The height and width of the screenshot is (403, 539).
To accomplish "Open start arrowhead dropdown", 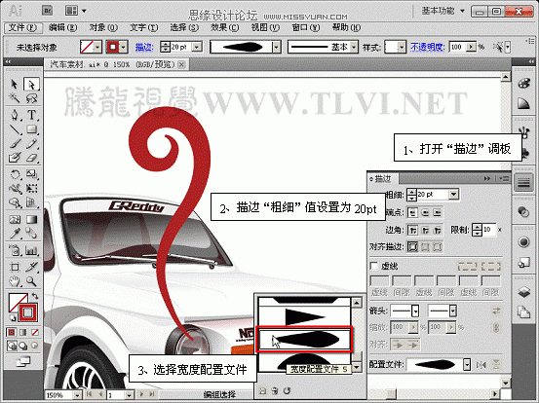I will coord(415,311).
